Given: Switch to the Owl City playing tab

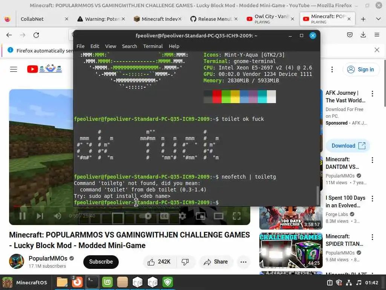Looking at the screenshot, I should (270, 19).
